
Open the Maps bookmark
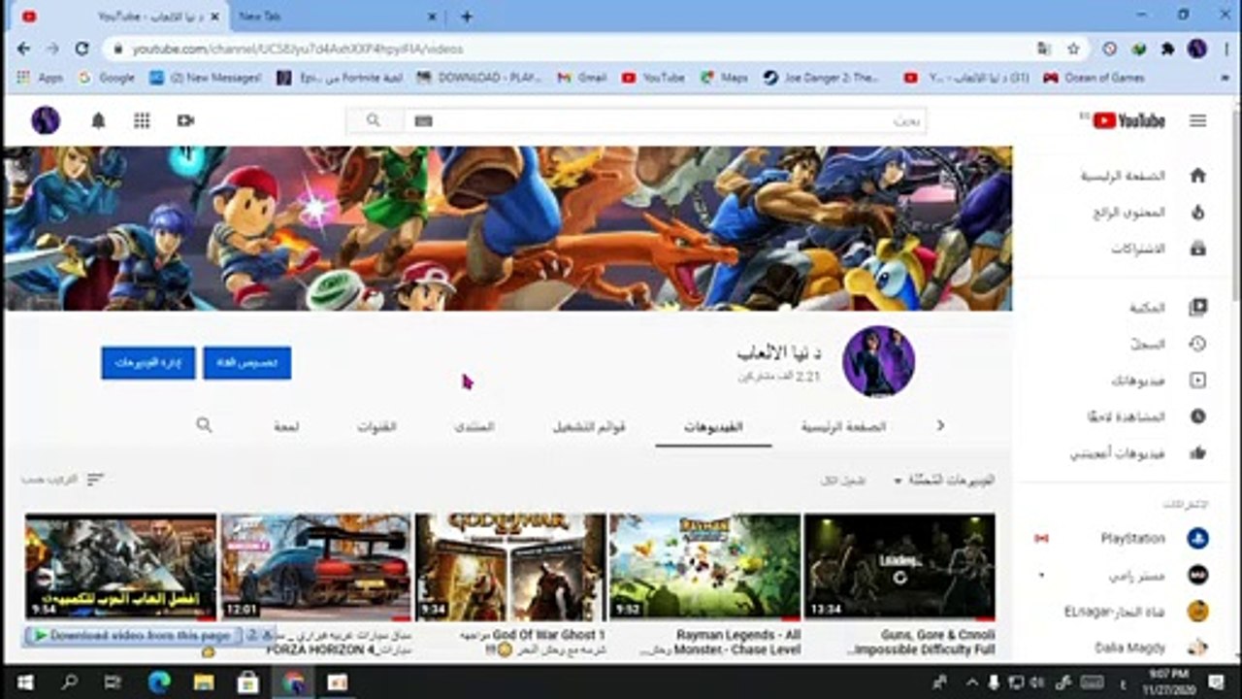724,78
